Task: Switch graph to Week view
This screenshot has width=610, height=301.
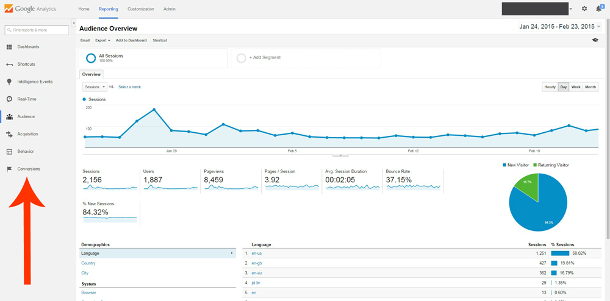Action: point(576,87)
